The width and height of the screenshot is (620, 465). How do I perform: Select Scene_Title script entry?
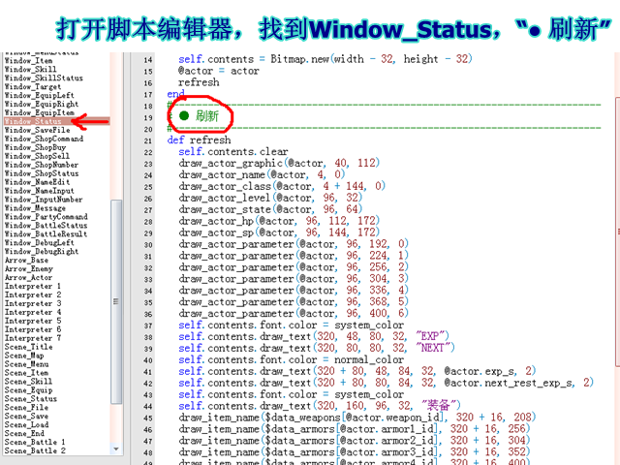point(28,347)
